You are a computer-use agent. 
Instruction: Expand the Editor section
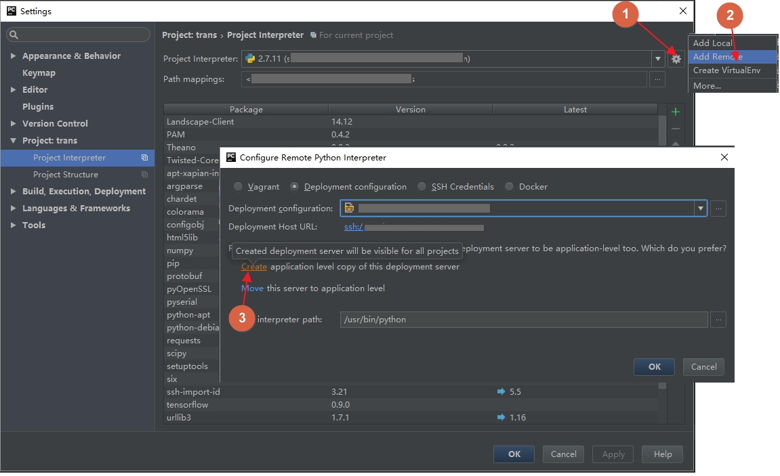point(13,89)
